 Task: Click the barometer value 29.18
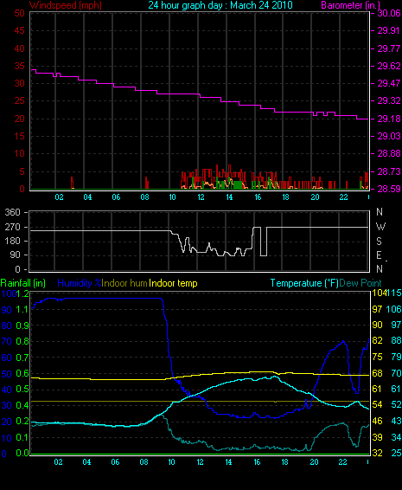[x=389, y=119]
